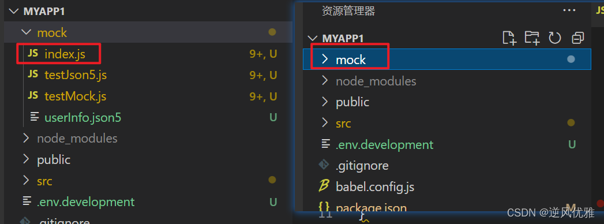Open package.json in right explorer
This screenshot has height=224, width=604.
pos(372,208)
